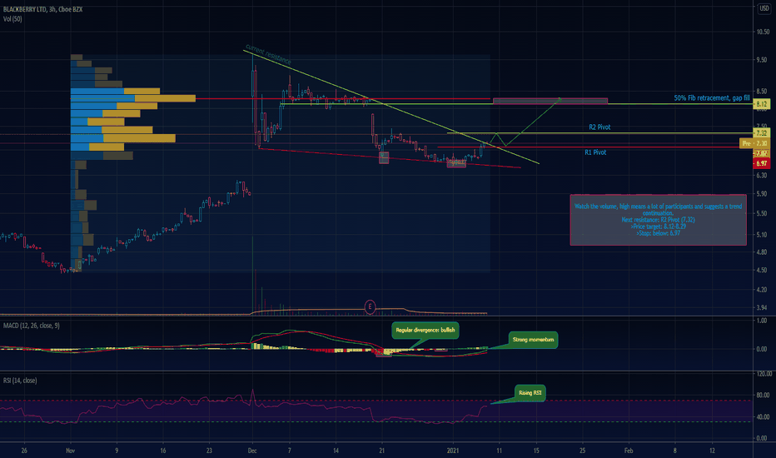The image size is (776, 458).
Task: Click the 3.94 price scale value
Action: tap(762, 307)
